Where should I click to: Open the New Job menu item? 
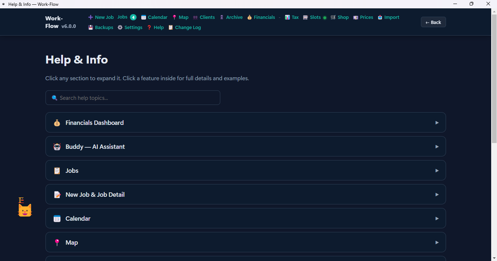(x=101, y=17)
